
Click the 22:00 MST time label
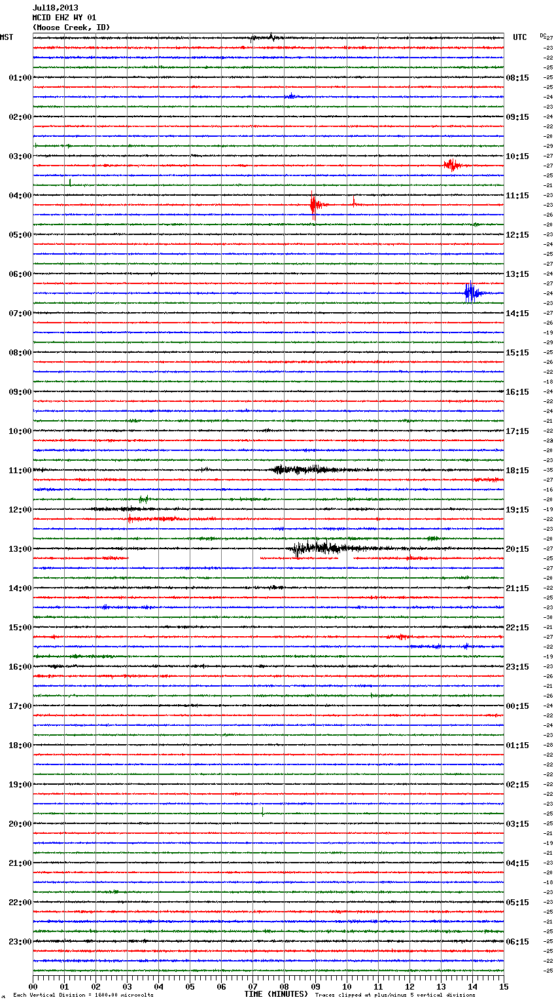coord(20,903)
